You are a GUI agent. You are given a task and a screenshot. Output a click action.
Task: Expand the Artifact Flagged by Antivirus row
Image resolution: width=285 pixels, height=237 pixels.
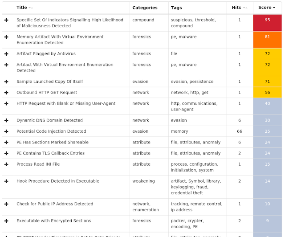6,54
